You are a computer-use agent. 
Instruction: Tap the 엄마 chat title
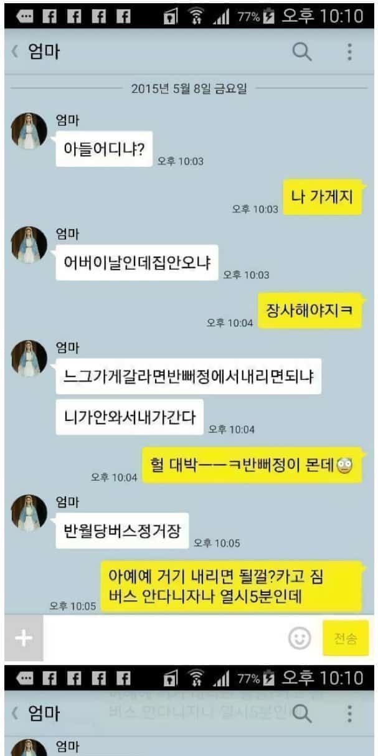point(44,52)
